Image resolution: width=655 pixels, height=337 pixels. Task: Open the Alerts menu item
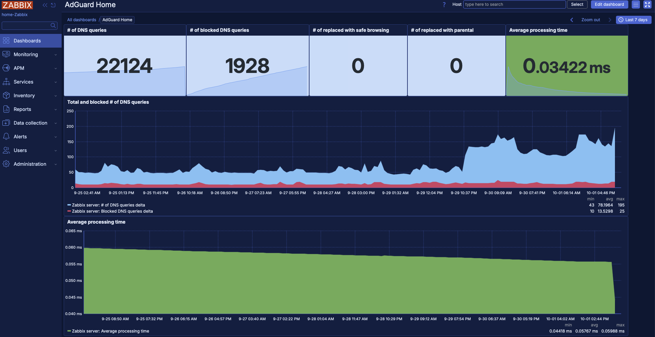[x=31, y=137]
